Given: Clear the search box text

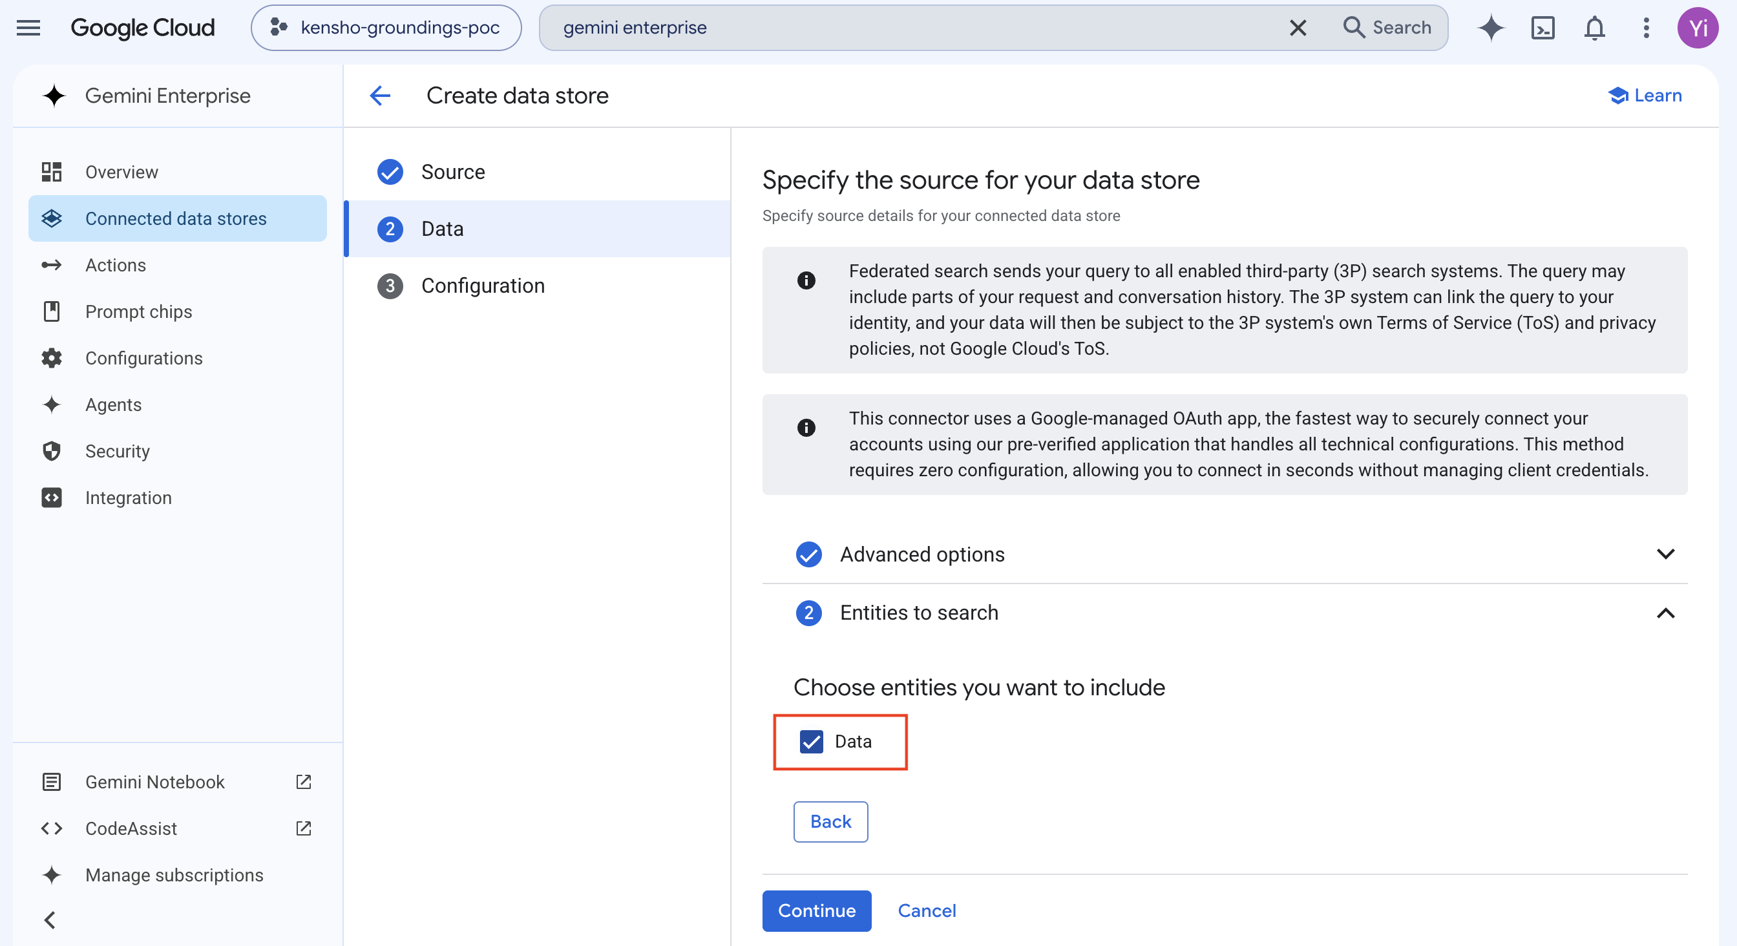Looking at the screenshot, I should coord(1298,28).
